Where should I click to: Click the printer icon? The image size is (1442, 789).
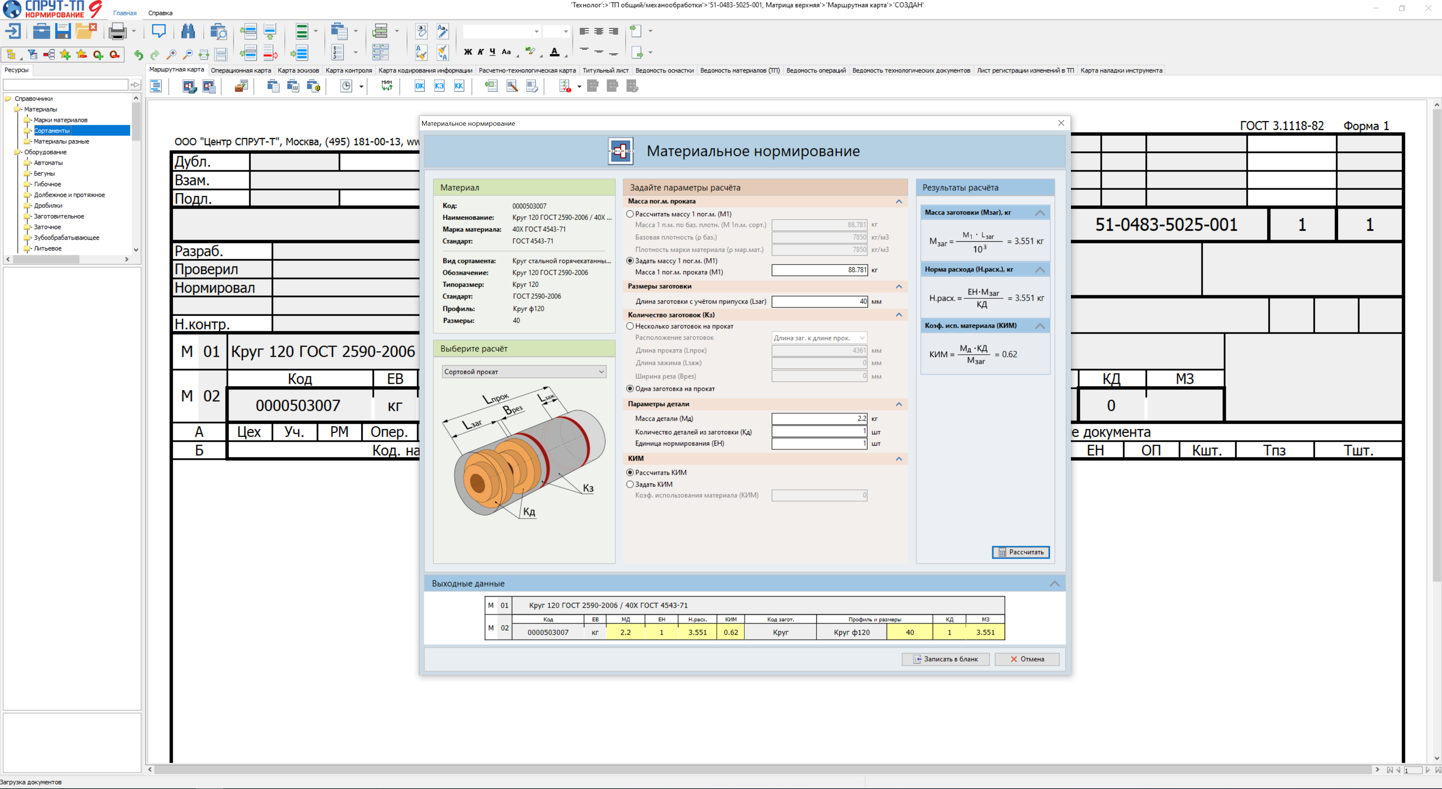(117, 31)
